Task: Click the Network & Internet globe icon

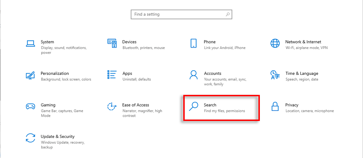Action: tap(275, 43)
